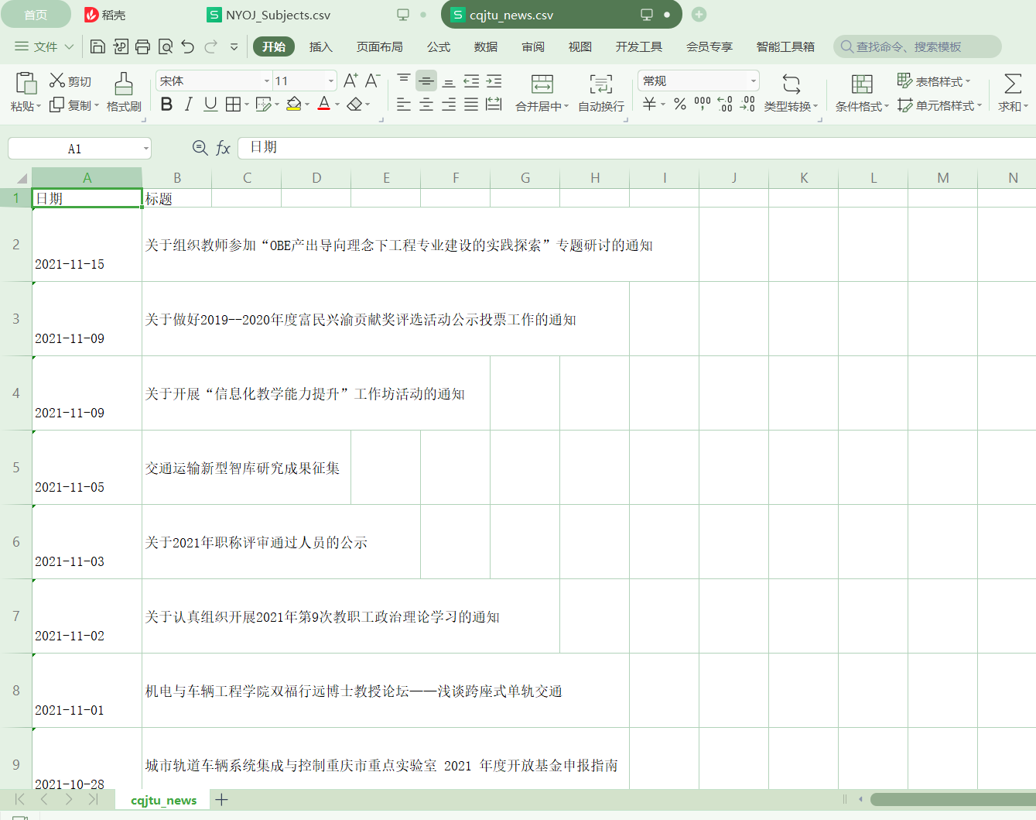Click the fx insert function icon
The height and width of the screenshot is (820, 1036).
223,148
